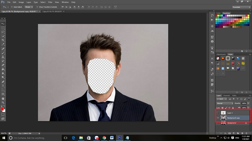
Task: Select the Spot Healing Brush tool
Action: pyautogui.click(x=3, y=49)
